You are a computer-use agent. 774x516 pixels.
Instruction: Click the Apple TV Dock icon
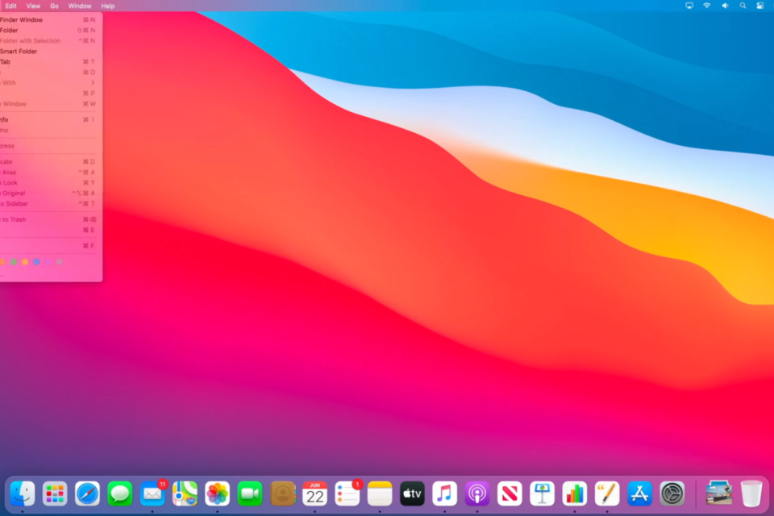[412, 493]
